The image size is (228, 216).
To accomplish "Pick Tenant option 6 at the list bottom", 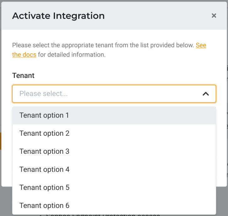I will tap(44, 205).
